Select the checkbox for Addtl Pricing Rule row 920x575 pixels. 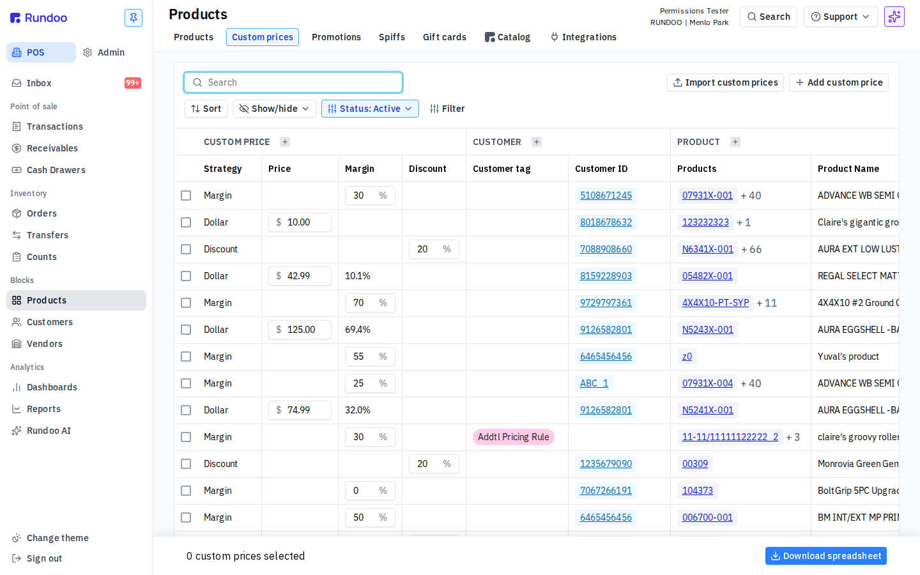tap(186, 437)
